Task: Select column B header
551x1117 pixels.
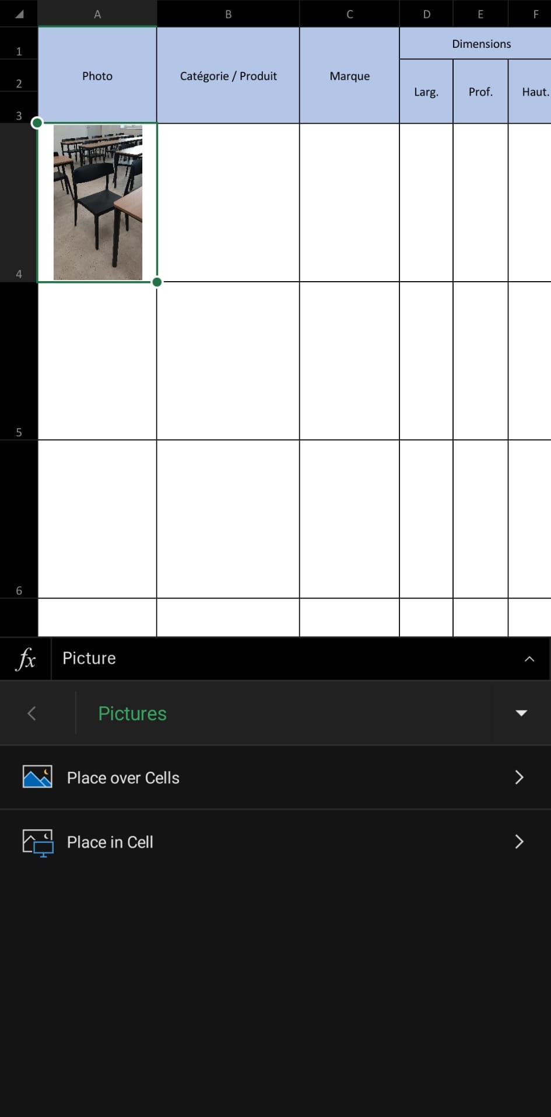Action: click(x=228, y=14)
